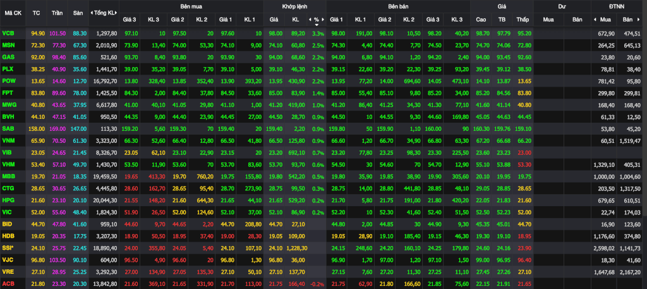
Task: Open the GAS stock symbol
Action: (8, 56)
